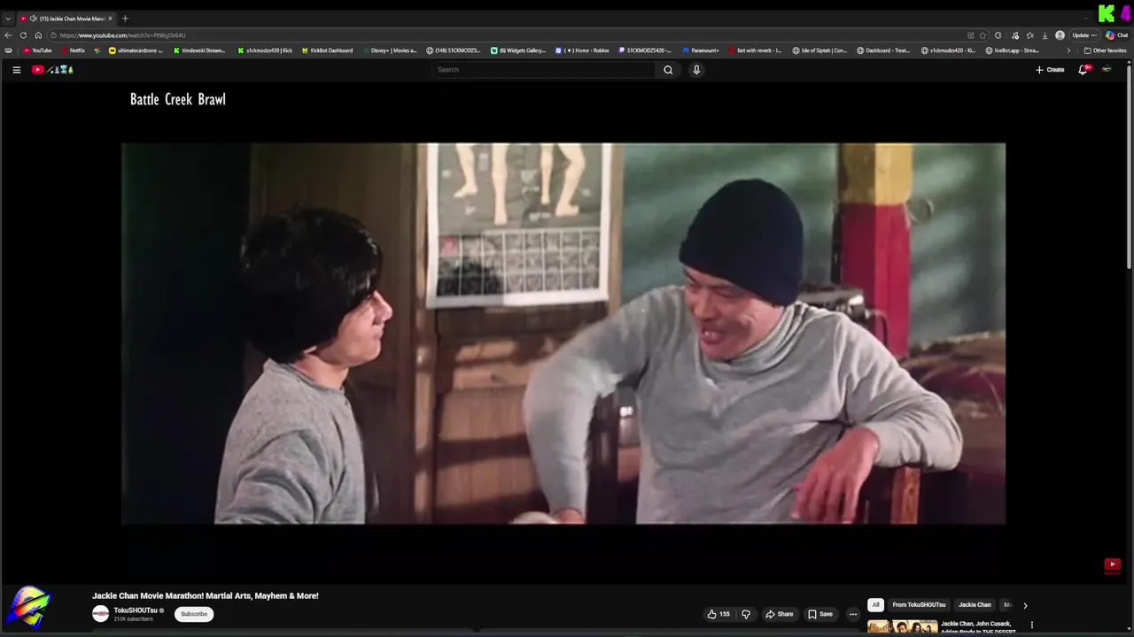Open browser downloads
The width and height of the screenshot is (1134, 637).
tap(1045, 35)
